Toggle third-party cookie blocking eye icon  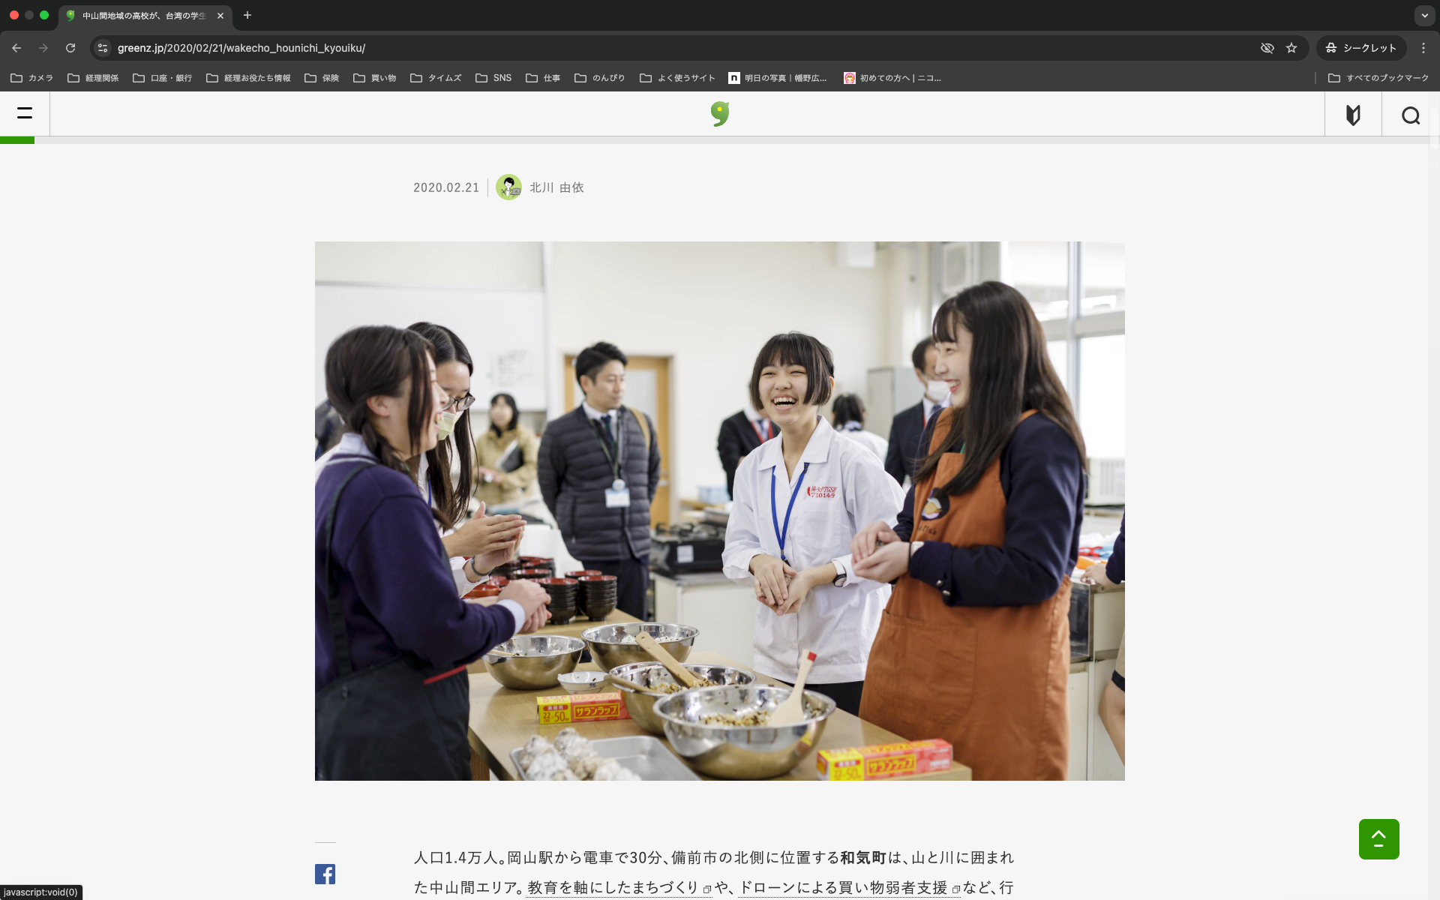(1267, 48)
